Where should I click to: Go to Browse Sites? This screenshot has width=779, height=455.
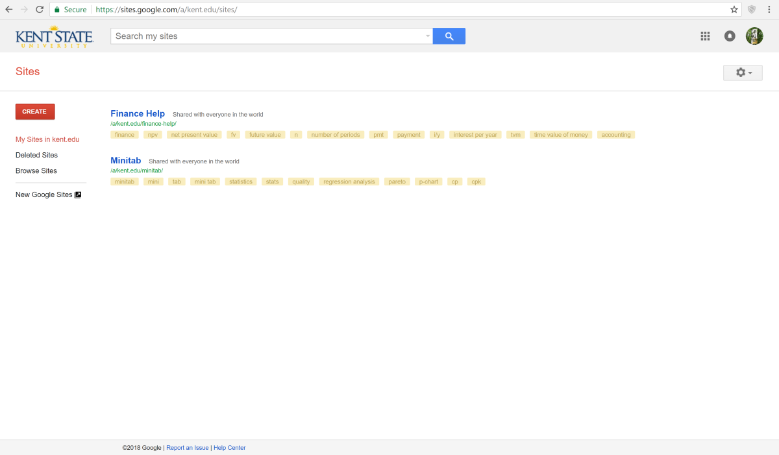point(36,171)
